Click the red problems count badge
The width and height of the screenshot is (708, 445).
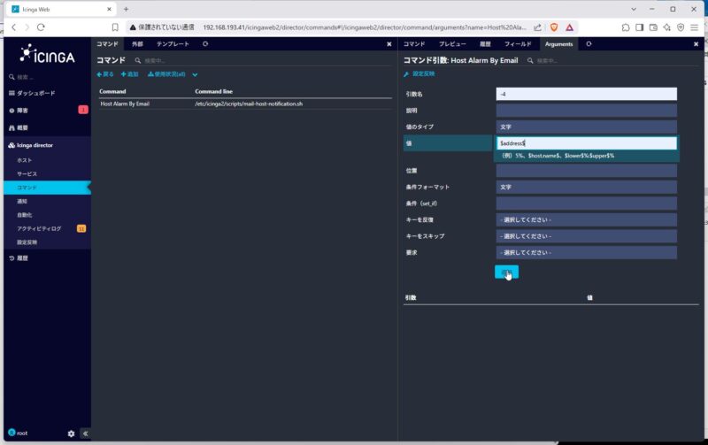(x=83, y=110)
